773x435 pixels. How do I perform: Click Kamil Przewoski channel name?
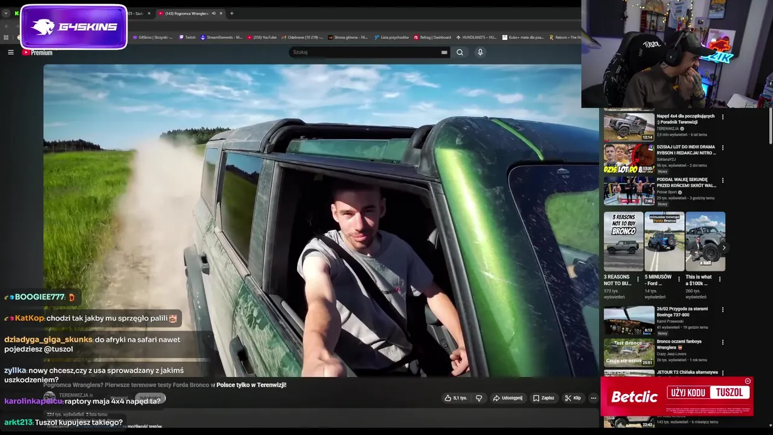[x=672, y=321]
